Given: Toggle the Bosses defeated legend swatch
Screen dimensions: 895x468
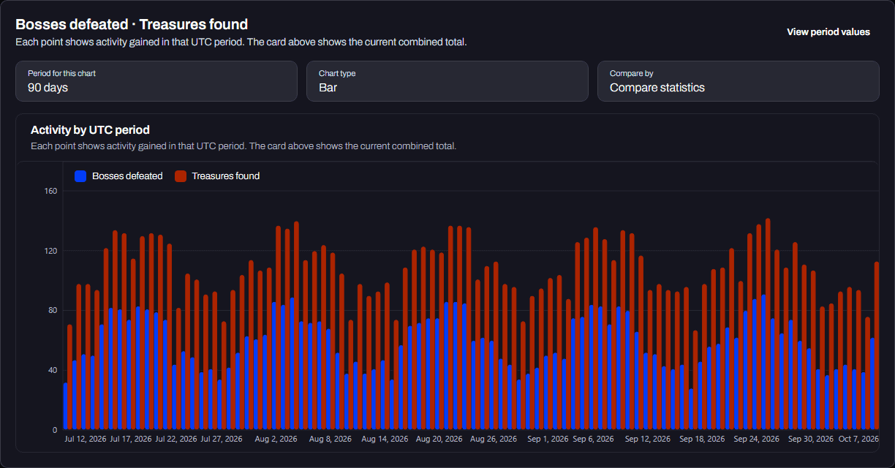Looking at the screenshot, I should (x=80, y=176).
